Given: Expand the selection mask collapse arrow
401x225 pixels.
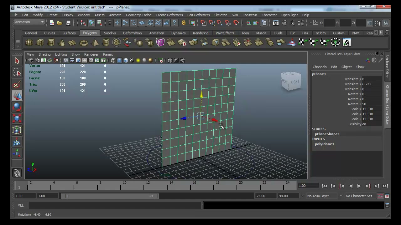Looking at the screenshot, I should [110, 23].
